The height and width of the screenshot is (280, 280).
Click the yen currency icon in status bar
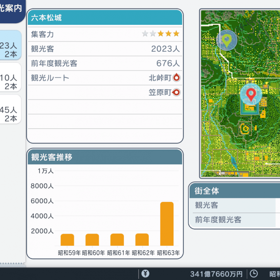(x=145, y=273)
